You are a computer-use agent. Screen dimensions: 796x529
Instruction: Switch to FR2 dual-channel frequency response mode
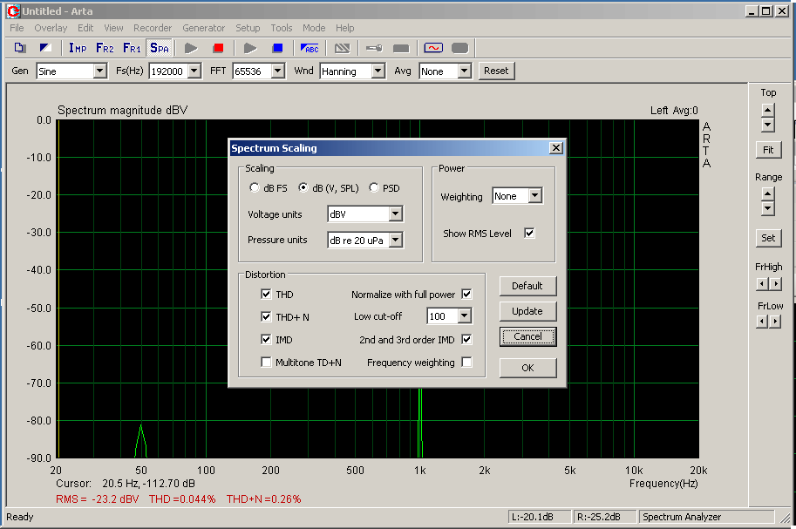point(105,48)
